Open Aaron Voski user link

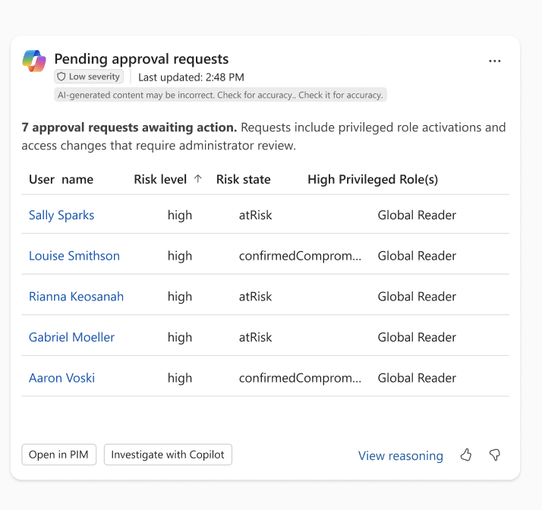coord(62,378)
